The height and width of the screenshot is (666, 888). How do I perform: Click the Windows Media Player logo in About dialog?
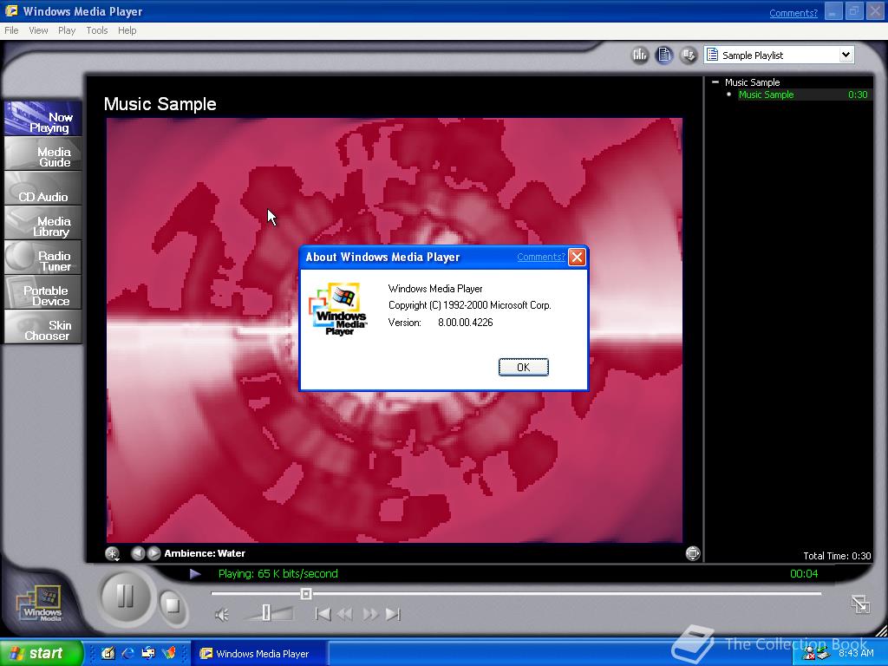coord(339,310)
